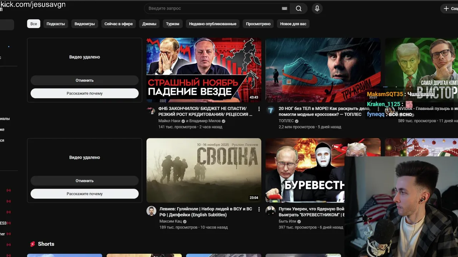This screenshot has height=257, width=458.
Task: Click chat username Kraken_1125
Action: [x=384, y=104]
